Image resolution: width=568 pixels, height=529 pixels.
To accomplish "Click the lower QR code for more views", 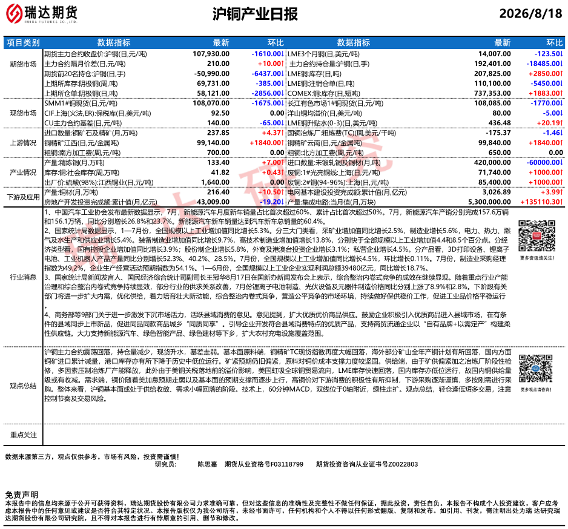I will [536, 368].
